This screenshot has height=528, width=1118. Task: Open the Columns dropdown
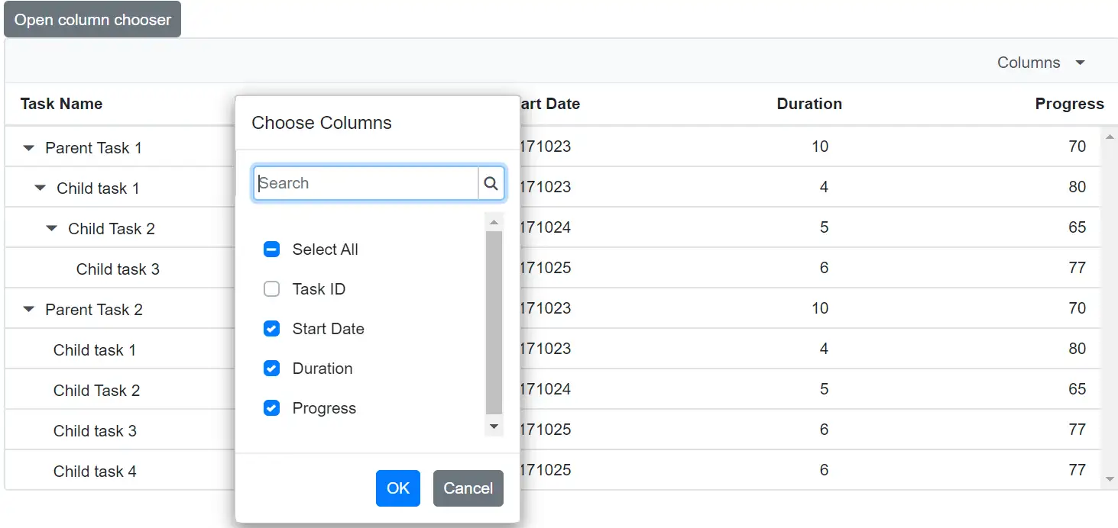(x=1041, y=62)
